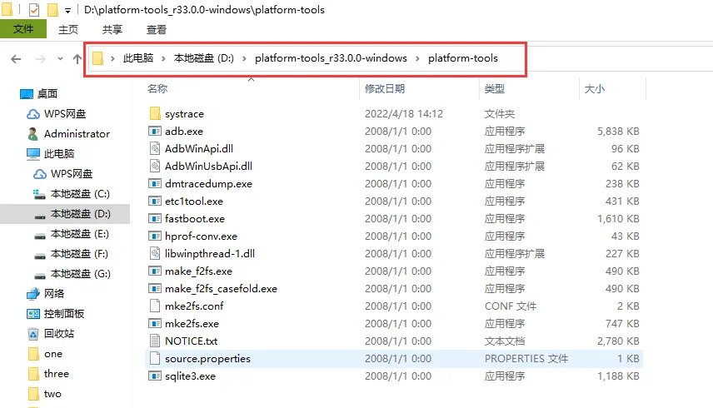Sort by the 类型 column header
Screen dimensions: 713x408
[494, 88]
